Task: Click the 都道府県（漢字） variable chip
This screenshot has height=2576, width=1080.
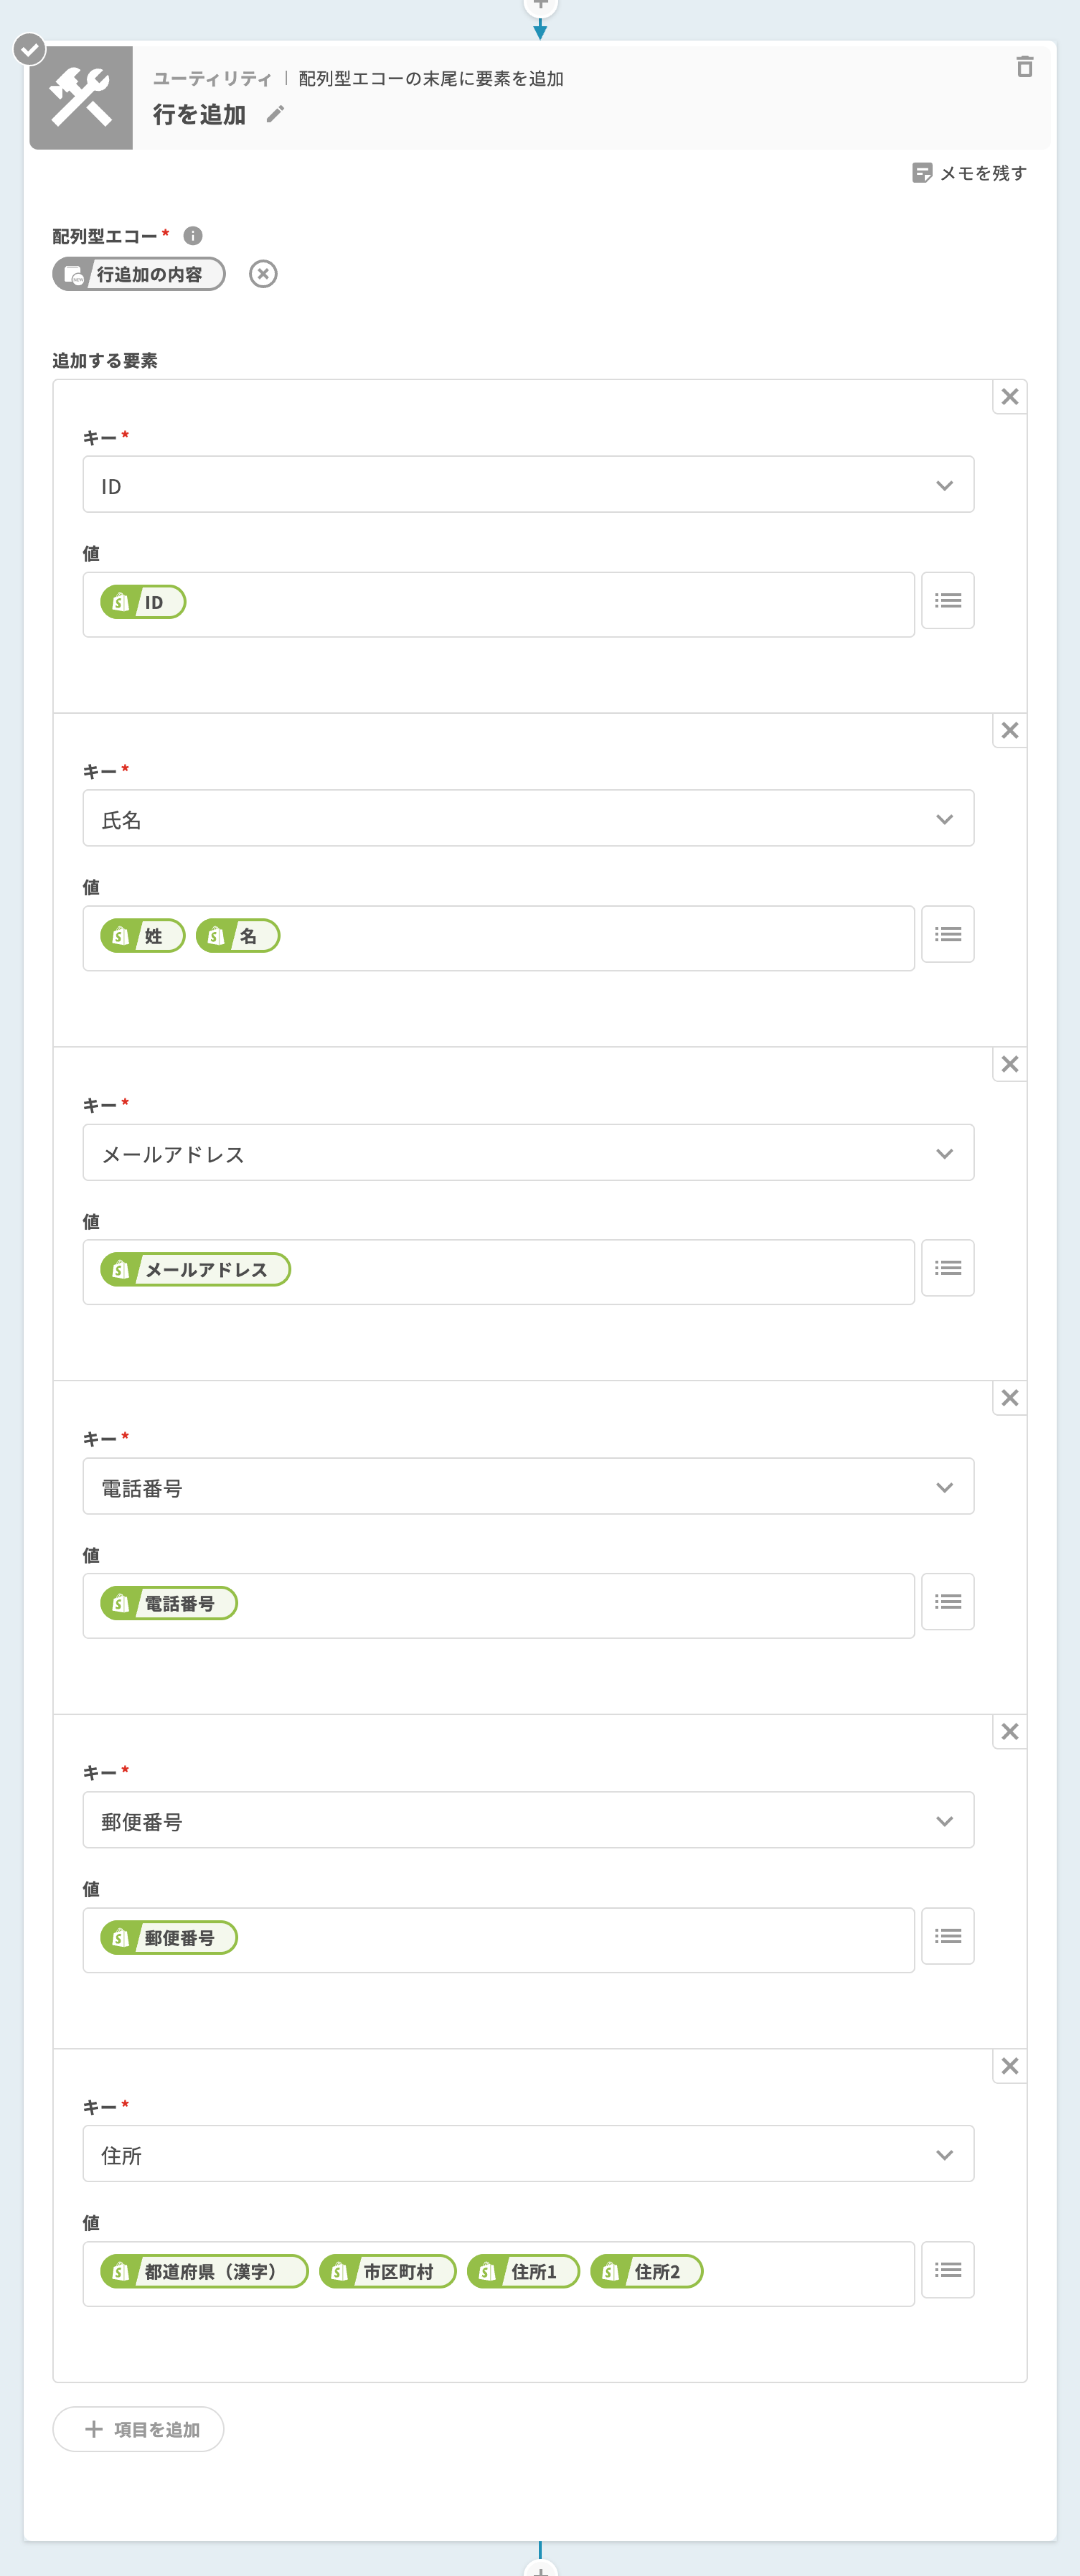Action: click(x=205, y=2271)
